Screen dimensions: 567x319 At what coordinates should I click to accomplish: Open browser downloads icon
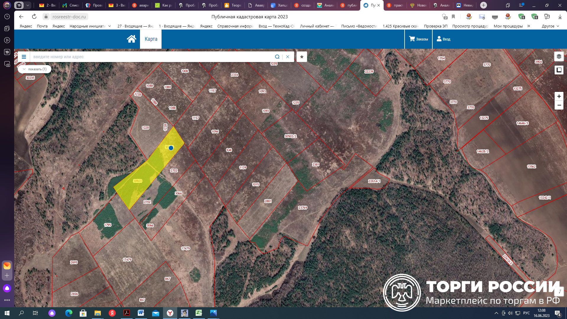(x=560, y=17)
